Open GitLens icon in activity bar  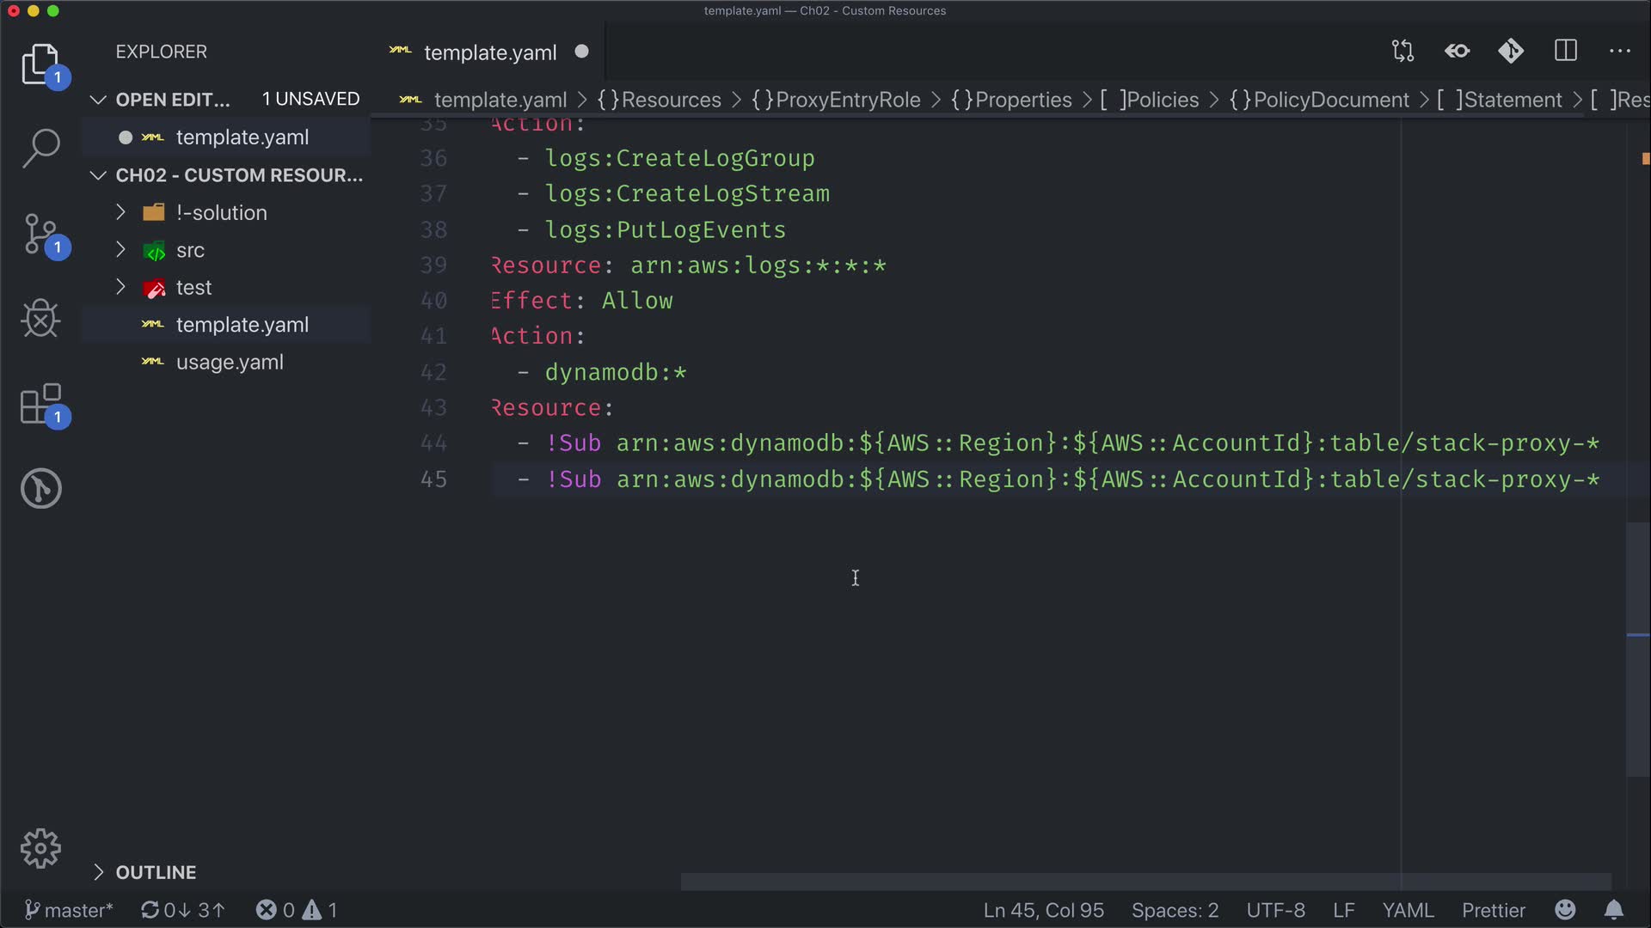(40, 488)
